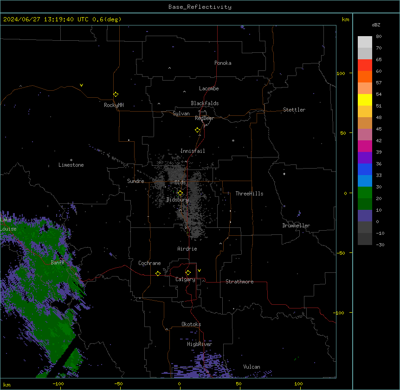Click the 0.6(deg) elevation text

coord(107,19)
